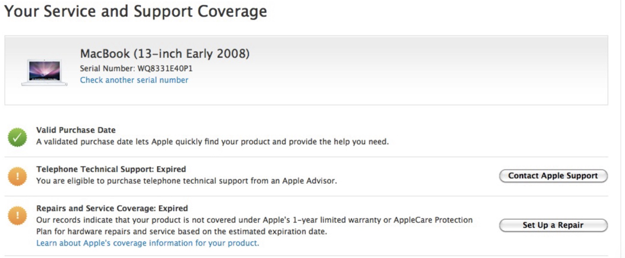The height and width of the screenshot is (258, 625).
Task: Select the Repairs and Service Coverage: Expired heading
Action: 112,208
